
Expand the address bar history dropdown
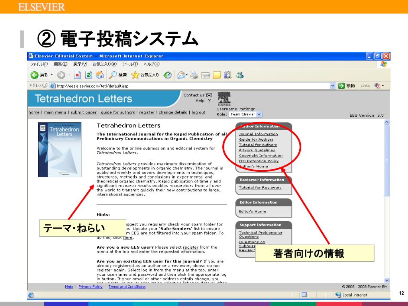coord(333,86)
